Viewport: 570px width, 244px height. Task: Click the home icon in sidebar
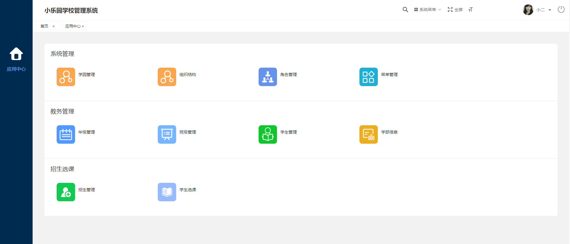point(16,54)
